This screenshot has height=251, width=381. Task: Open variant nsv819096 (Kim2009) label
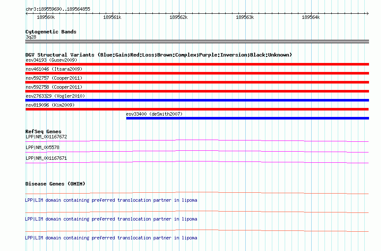(50, 105)
